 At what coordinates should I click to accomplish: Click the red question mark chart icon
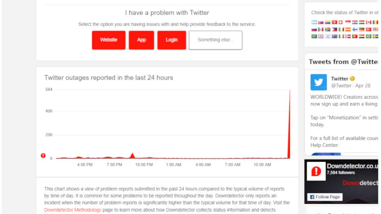43,156
